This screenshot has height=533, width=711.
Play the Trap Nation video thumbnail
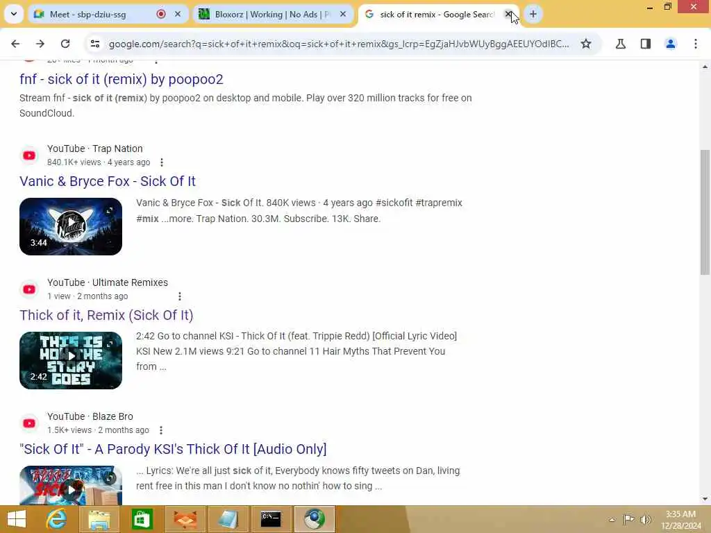[71, 226]
